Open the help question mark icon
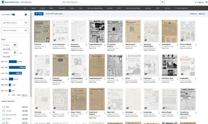Image resolution: width=208 pixels, height=124 pixels. click(26, 15)
